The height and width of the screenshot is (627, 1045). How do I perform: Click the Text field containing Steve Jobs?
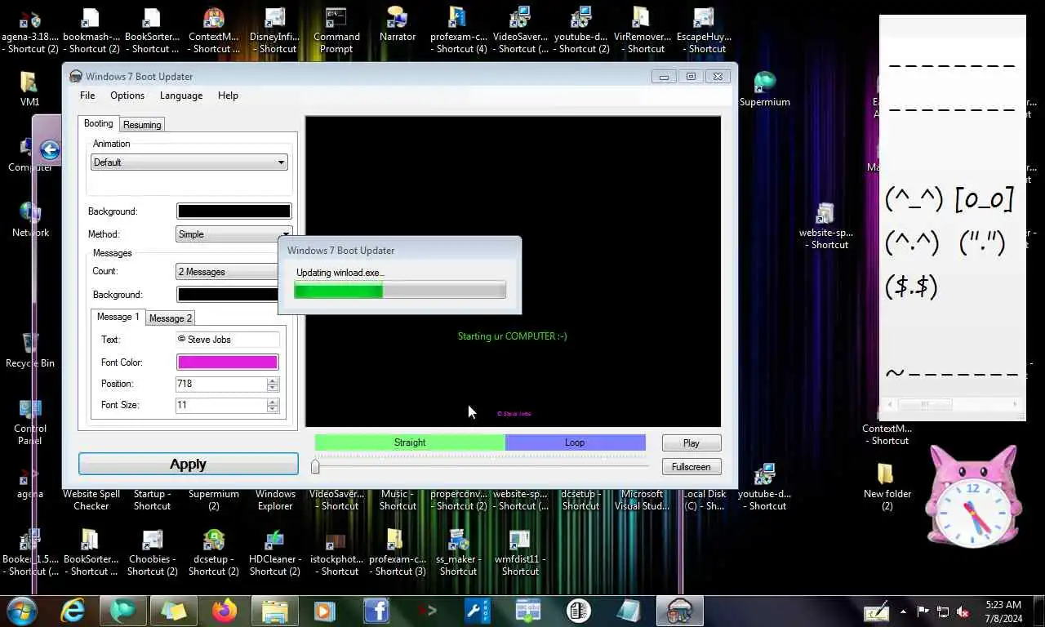point(228,340)
